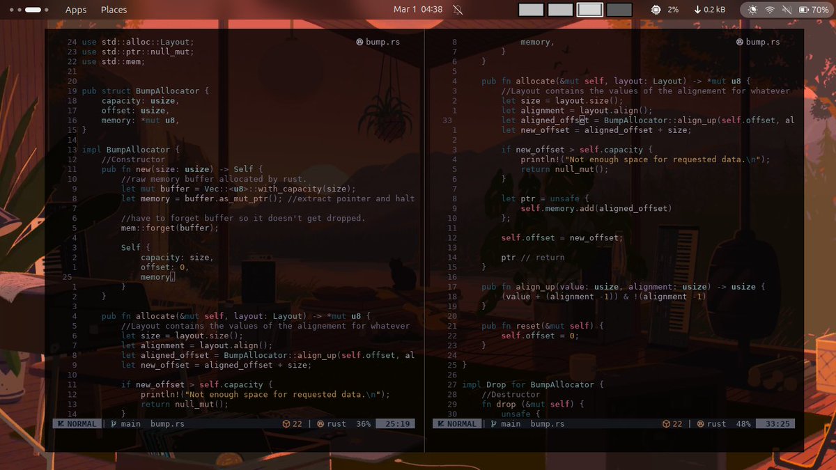Switch to the fourth dark workspace thumbnail
The image size is (836, 470).
tap(619, 10)
